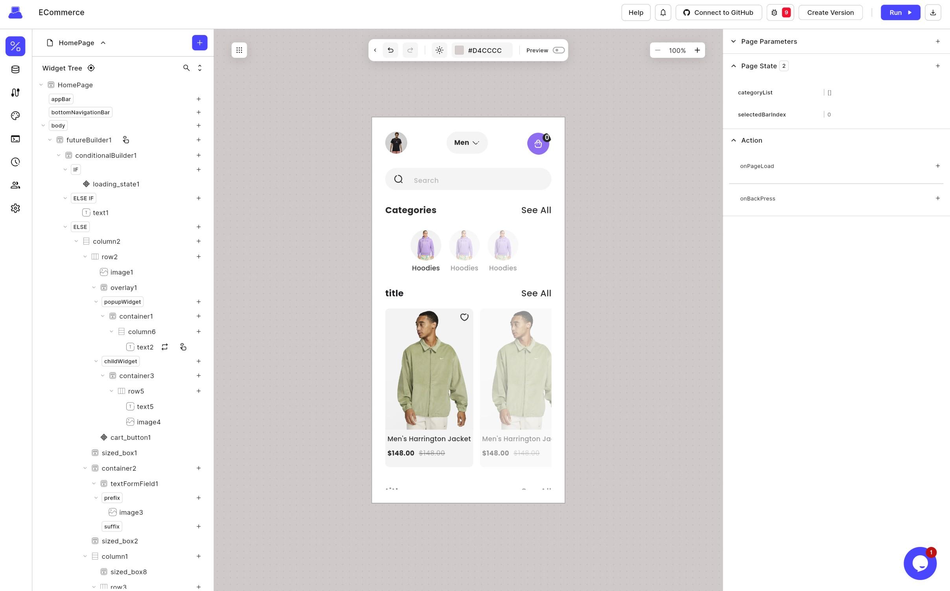Select loading_state1 in widget tree

point(116,184)
